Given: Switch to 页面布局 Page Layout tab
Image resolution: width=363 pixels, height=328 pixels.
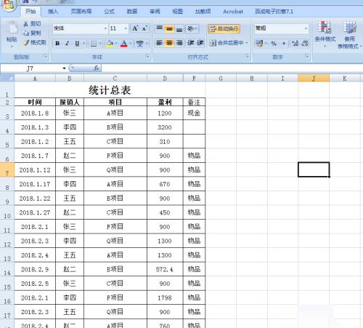Looking at the screenshot, I should coord(81,12).
